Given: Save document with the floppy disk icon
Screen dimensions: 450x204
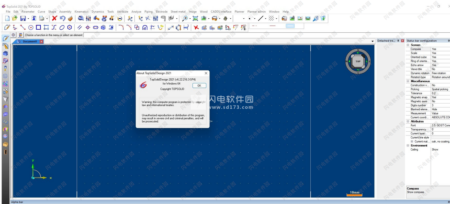Looking at the screenshot, I should 23,18.
